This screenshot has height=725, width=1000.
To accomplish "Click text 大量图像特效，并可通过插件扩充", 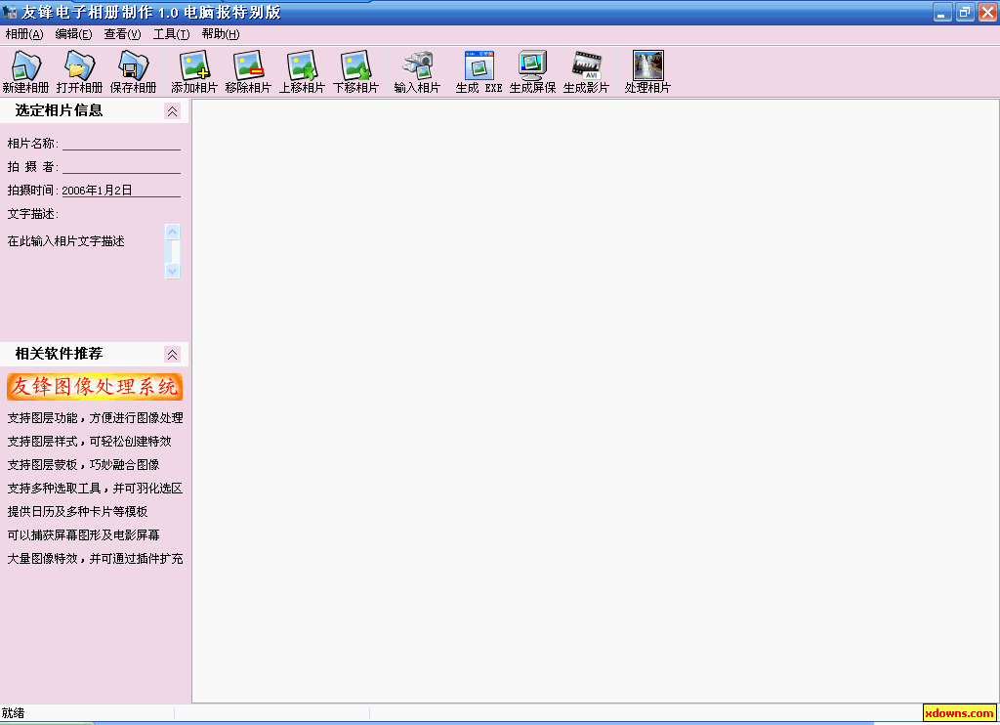I will click(x=95, y=559).
